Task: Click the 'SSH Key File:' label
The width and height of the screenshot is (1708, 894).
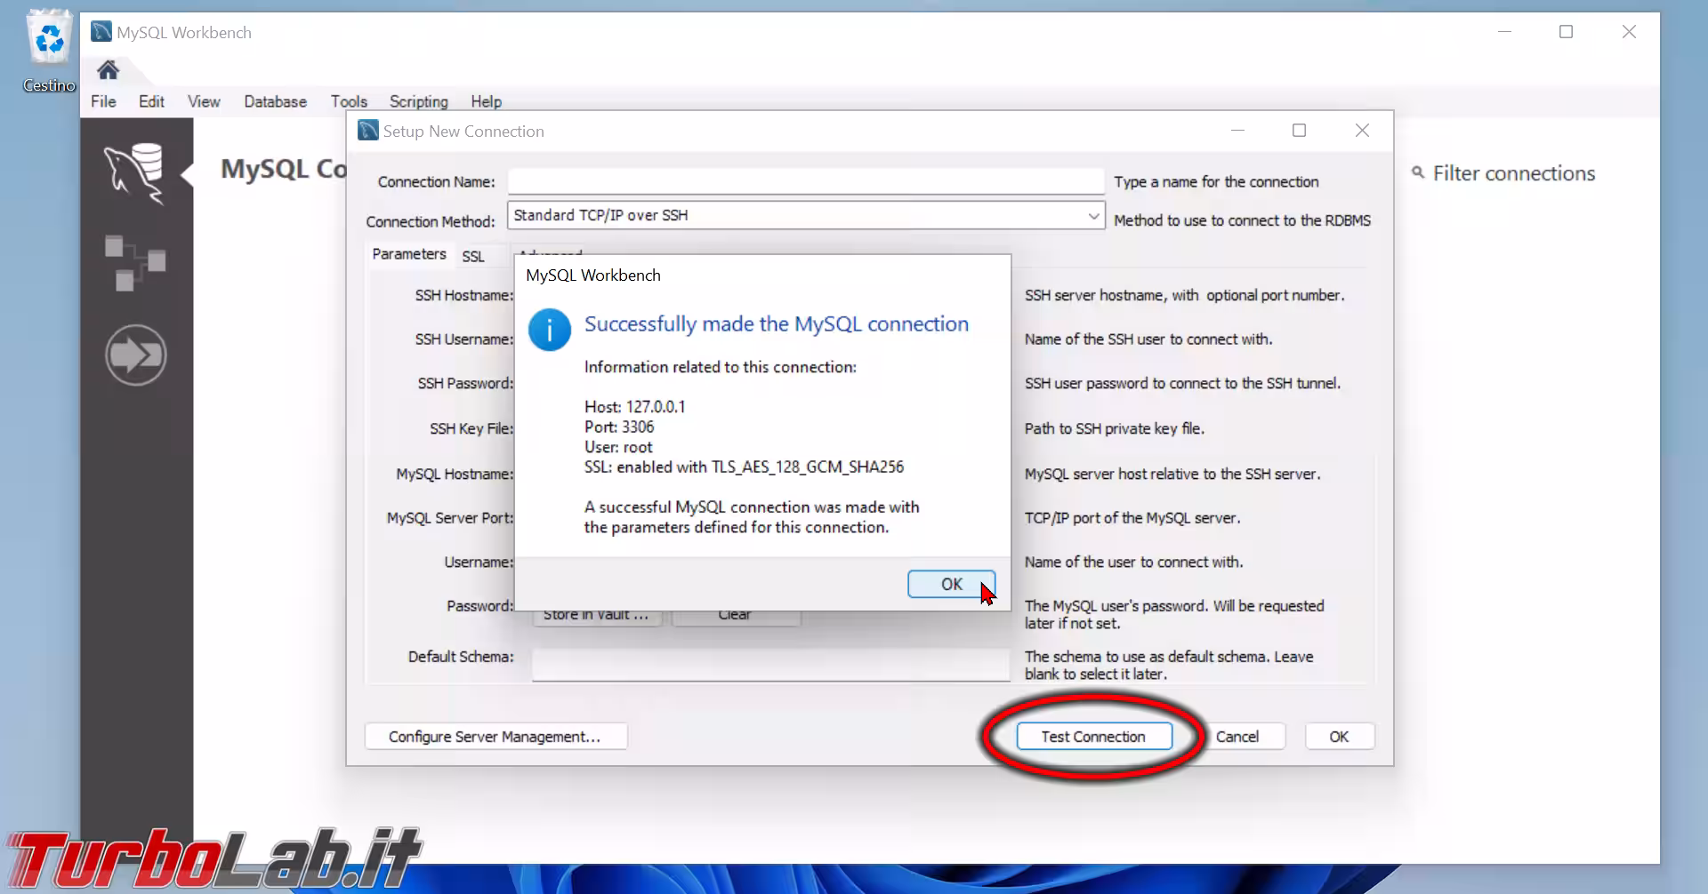Action: (x=471, y=428)
